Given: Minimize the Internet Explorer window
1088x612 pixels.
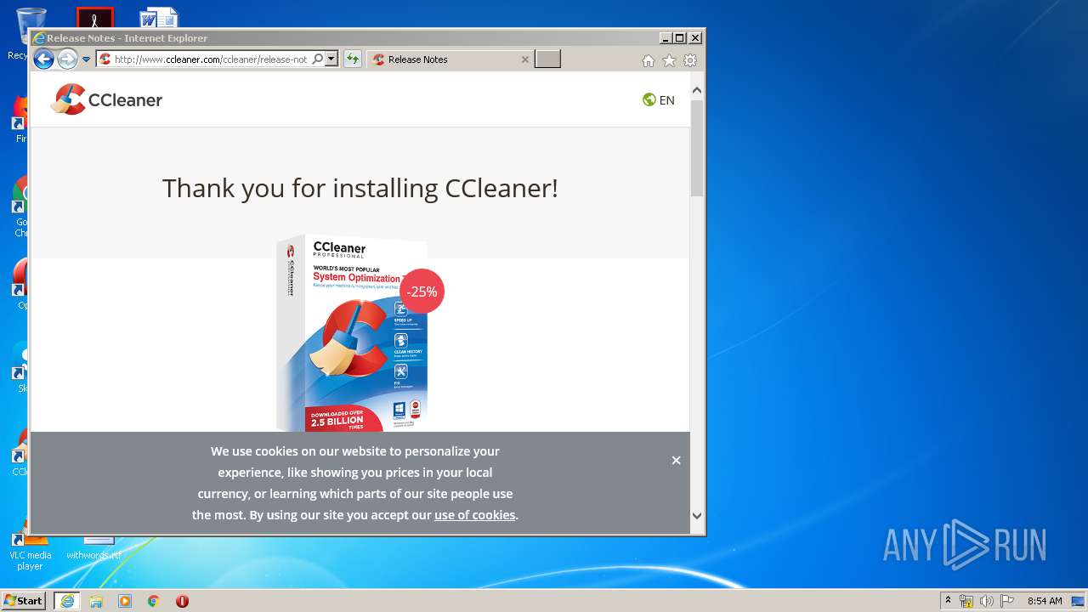Looking at the screenshot, I should 665,38.
